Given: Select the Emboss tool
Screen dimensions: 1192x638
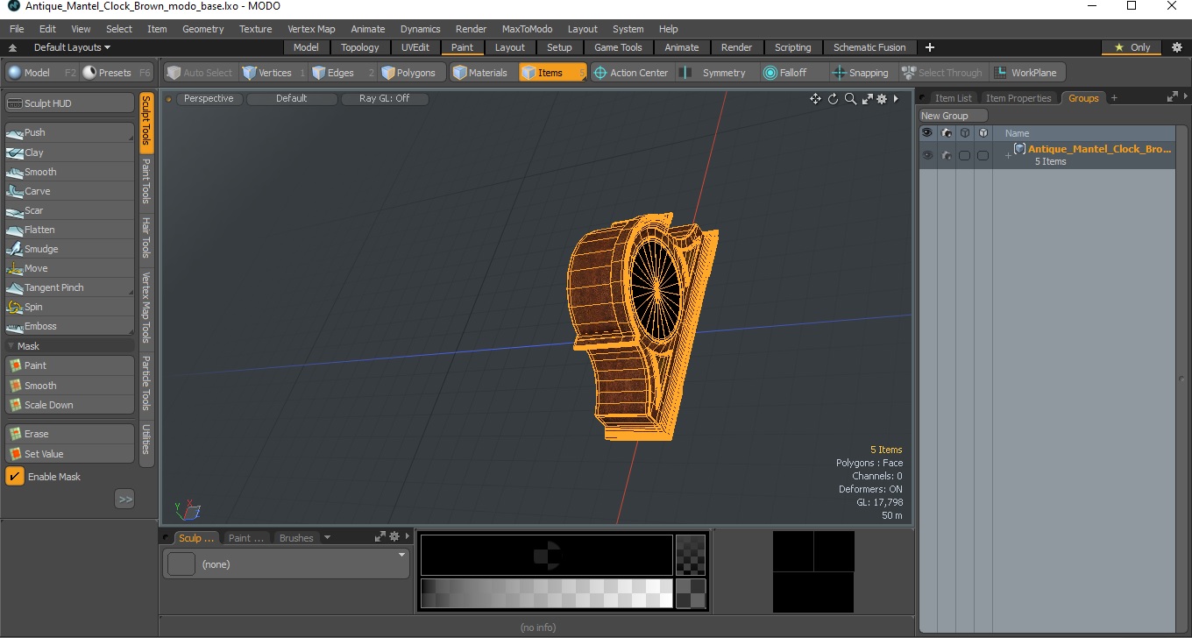Looking at the screenshot, I should (69, 326).
